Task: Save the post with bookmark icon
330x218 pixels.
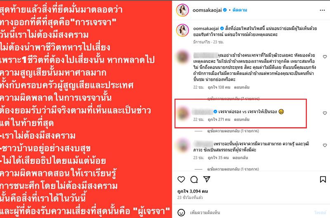Action: click(x=323, y=180)
